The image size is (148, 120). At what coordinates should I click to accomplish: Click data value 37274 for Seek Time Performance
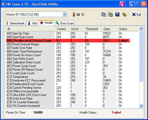click(107, 51)
